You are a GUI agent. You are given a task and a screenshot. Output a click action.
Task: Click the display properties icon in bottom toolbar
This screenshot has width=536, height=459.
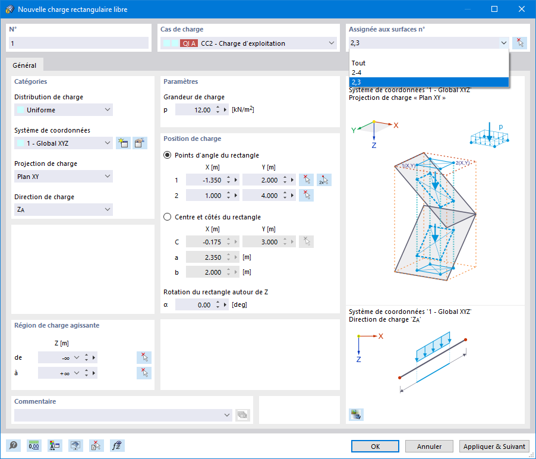pyautogui.click(x=55, y=446)
